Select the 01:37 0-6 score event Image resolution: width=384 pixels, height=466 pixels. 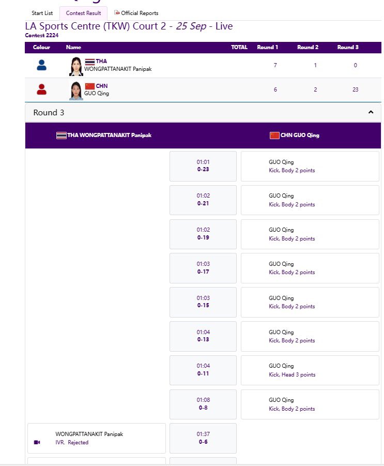tap(203, 439)
